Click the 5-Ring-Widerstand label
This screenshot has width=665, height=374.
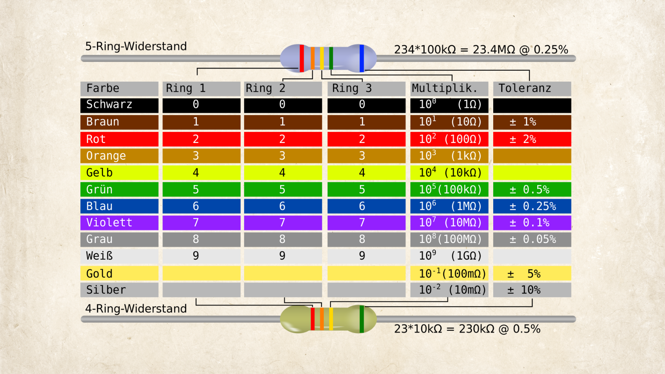click(x=136, y=46)
